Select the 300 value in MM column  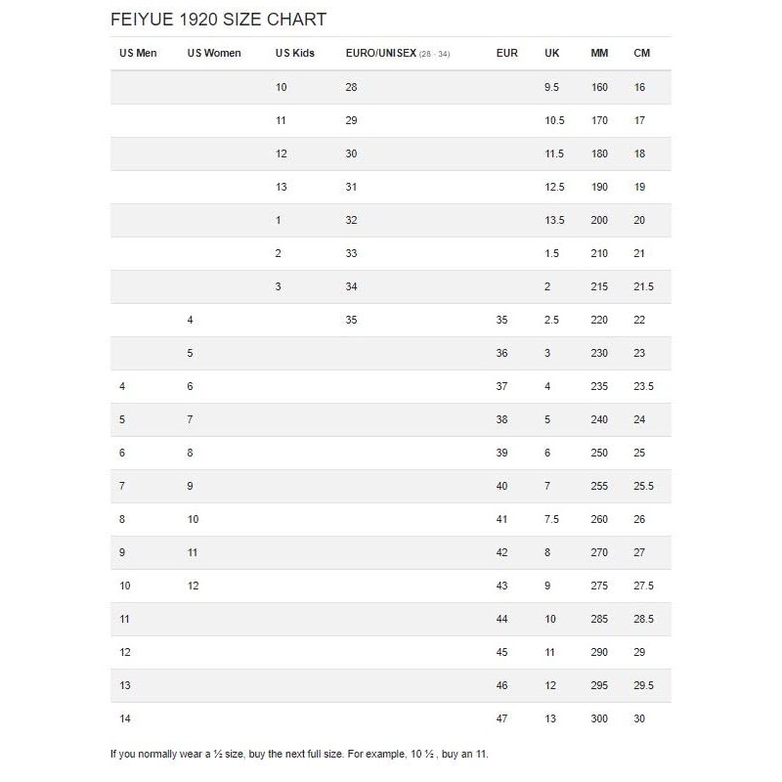click(599, 718)
